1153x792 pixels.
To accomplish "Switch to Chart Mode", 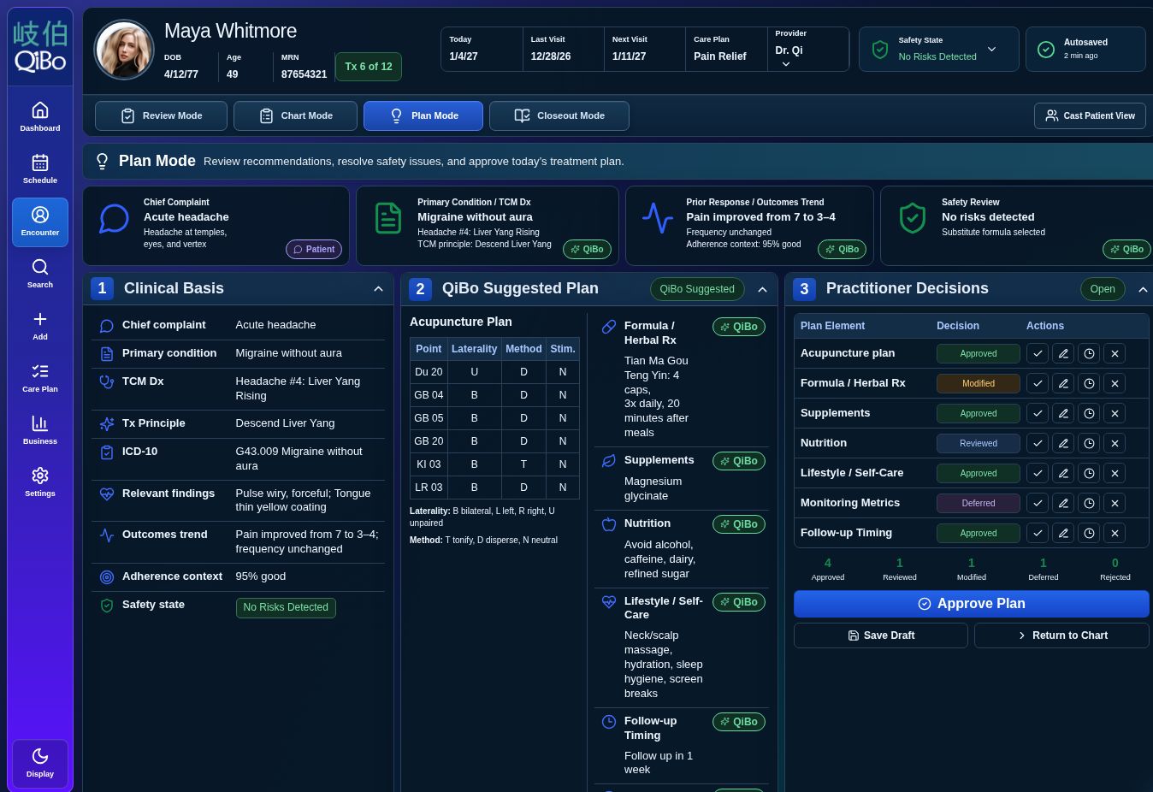I will point(295,115).
